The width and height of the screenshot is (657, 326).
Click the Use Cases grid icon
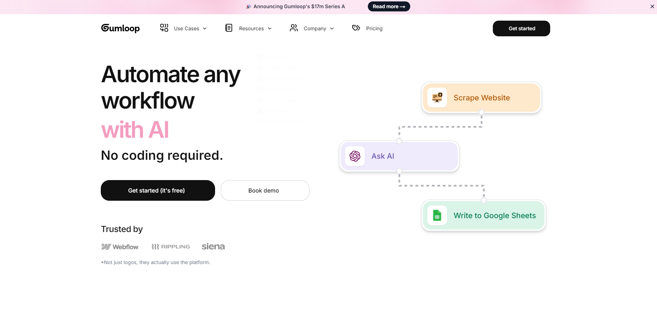point(164,28)
